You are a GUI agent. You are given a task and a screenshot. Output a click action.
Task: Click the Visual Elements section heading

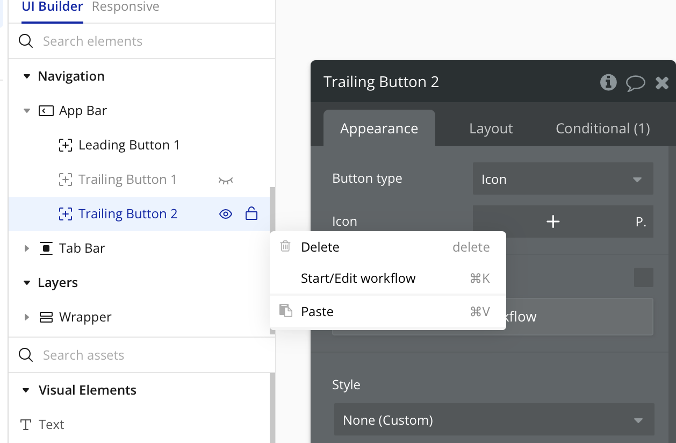point(88,390)
